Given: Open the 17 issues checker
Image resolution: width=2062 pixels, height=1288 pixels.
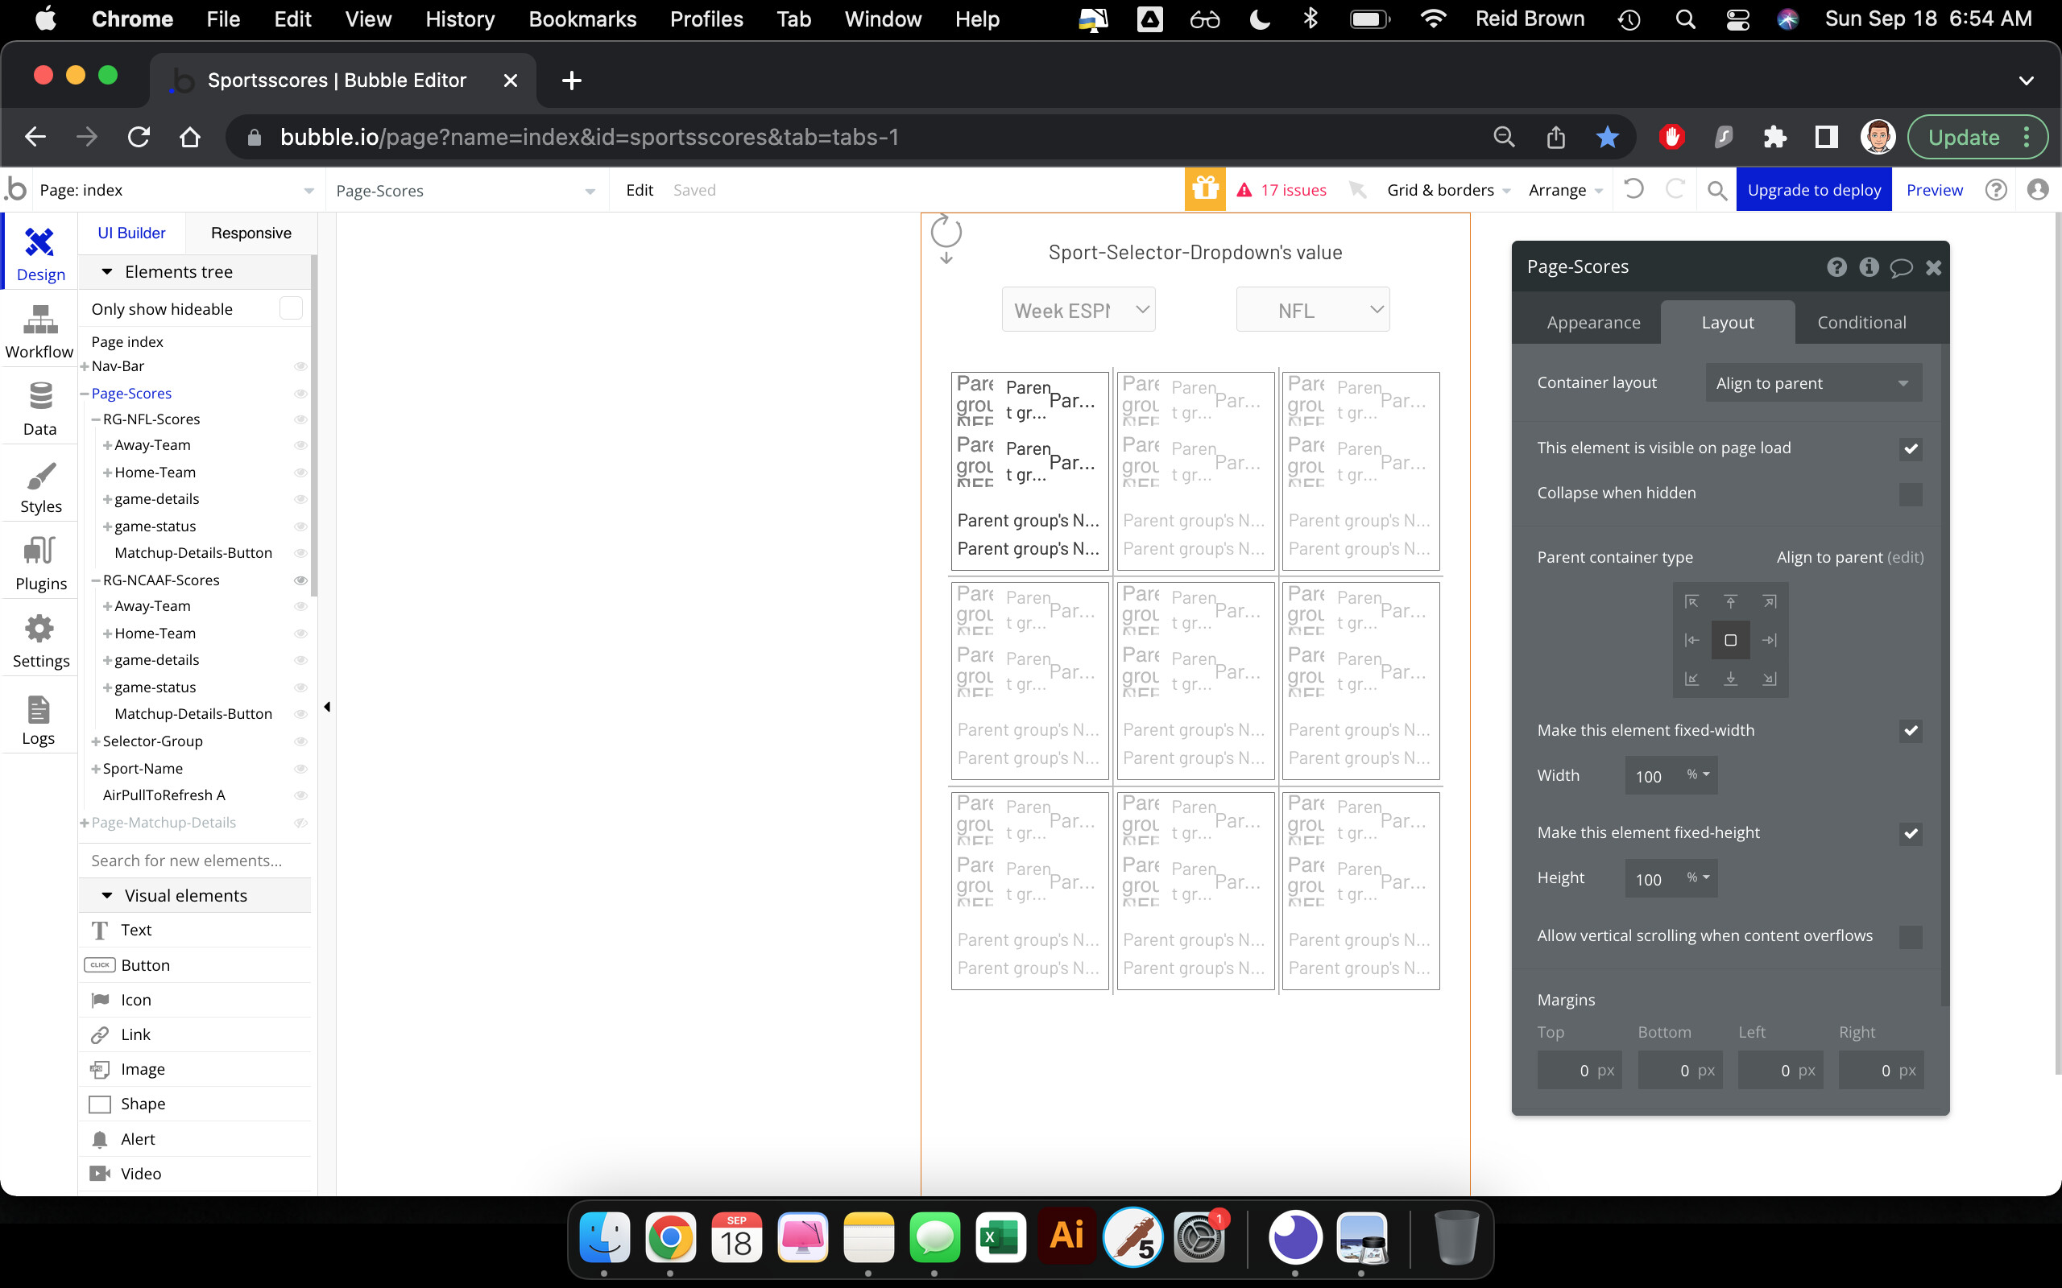Looking at the screenshot, I should click(1282, 190).
